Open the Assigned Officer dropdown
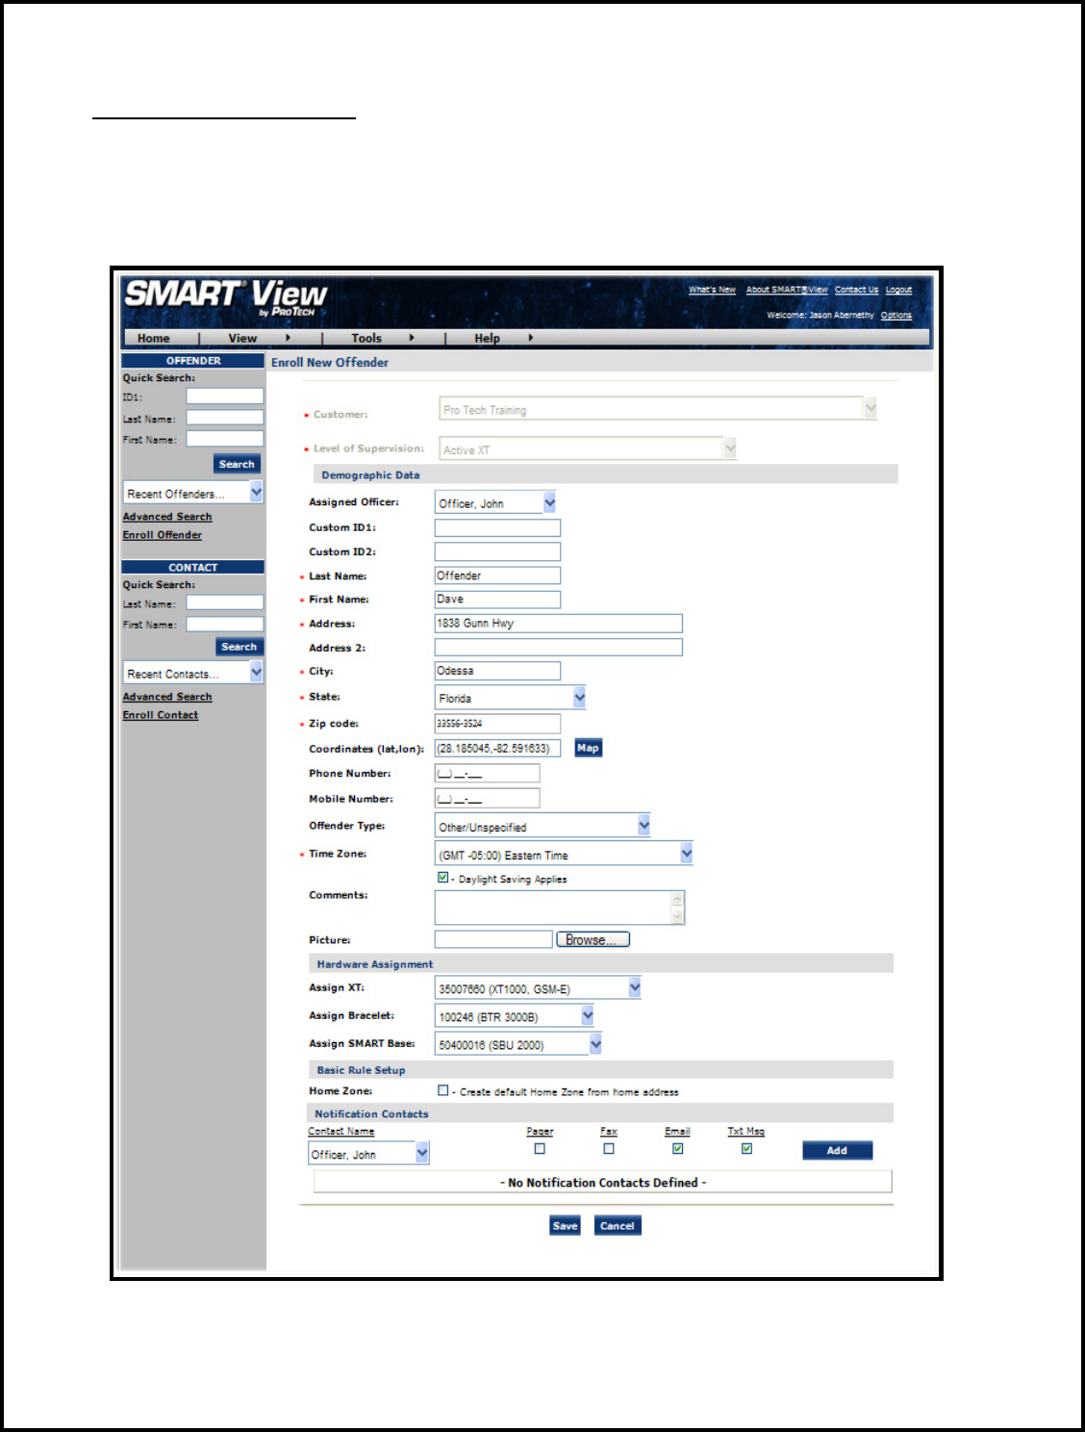The width and height of the screenshot is (1085, 1432). (495, 502)
